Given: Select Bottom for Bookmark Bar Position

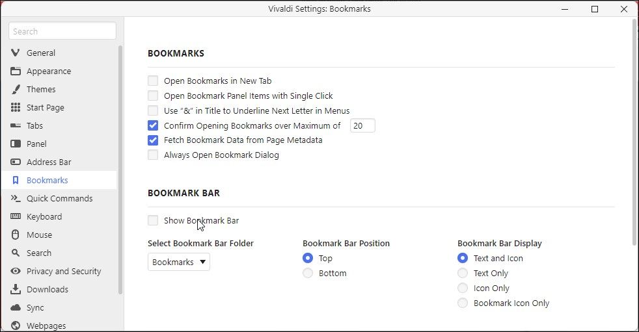Looking at the screenshot, I should tap(308, 274).
